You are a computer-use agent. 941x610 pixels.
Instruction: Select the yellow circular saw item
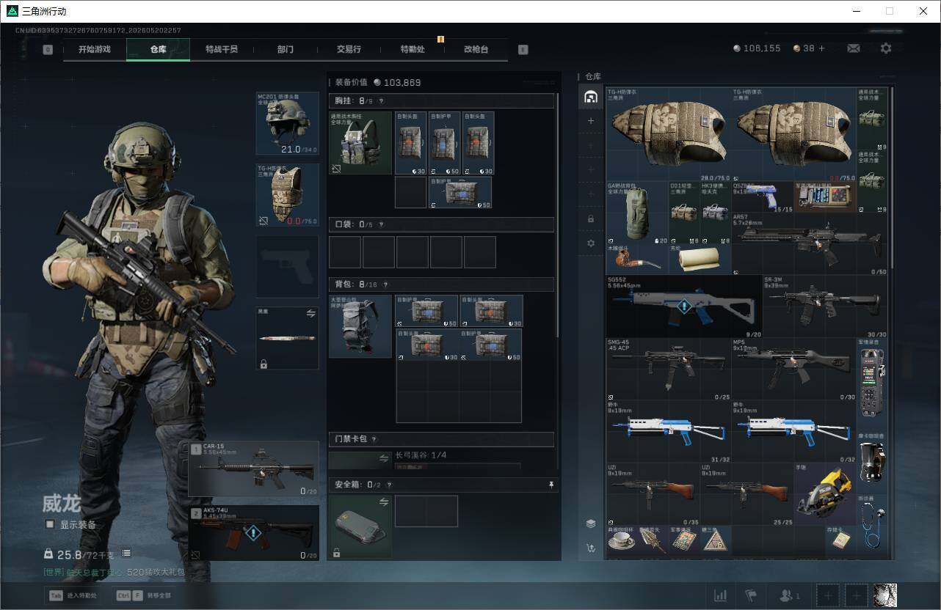[x=825, y=494]
